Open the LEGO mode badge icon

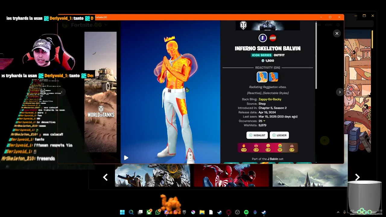pyautogui.click(x=273, y=38)
